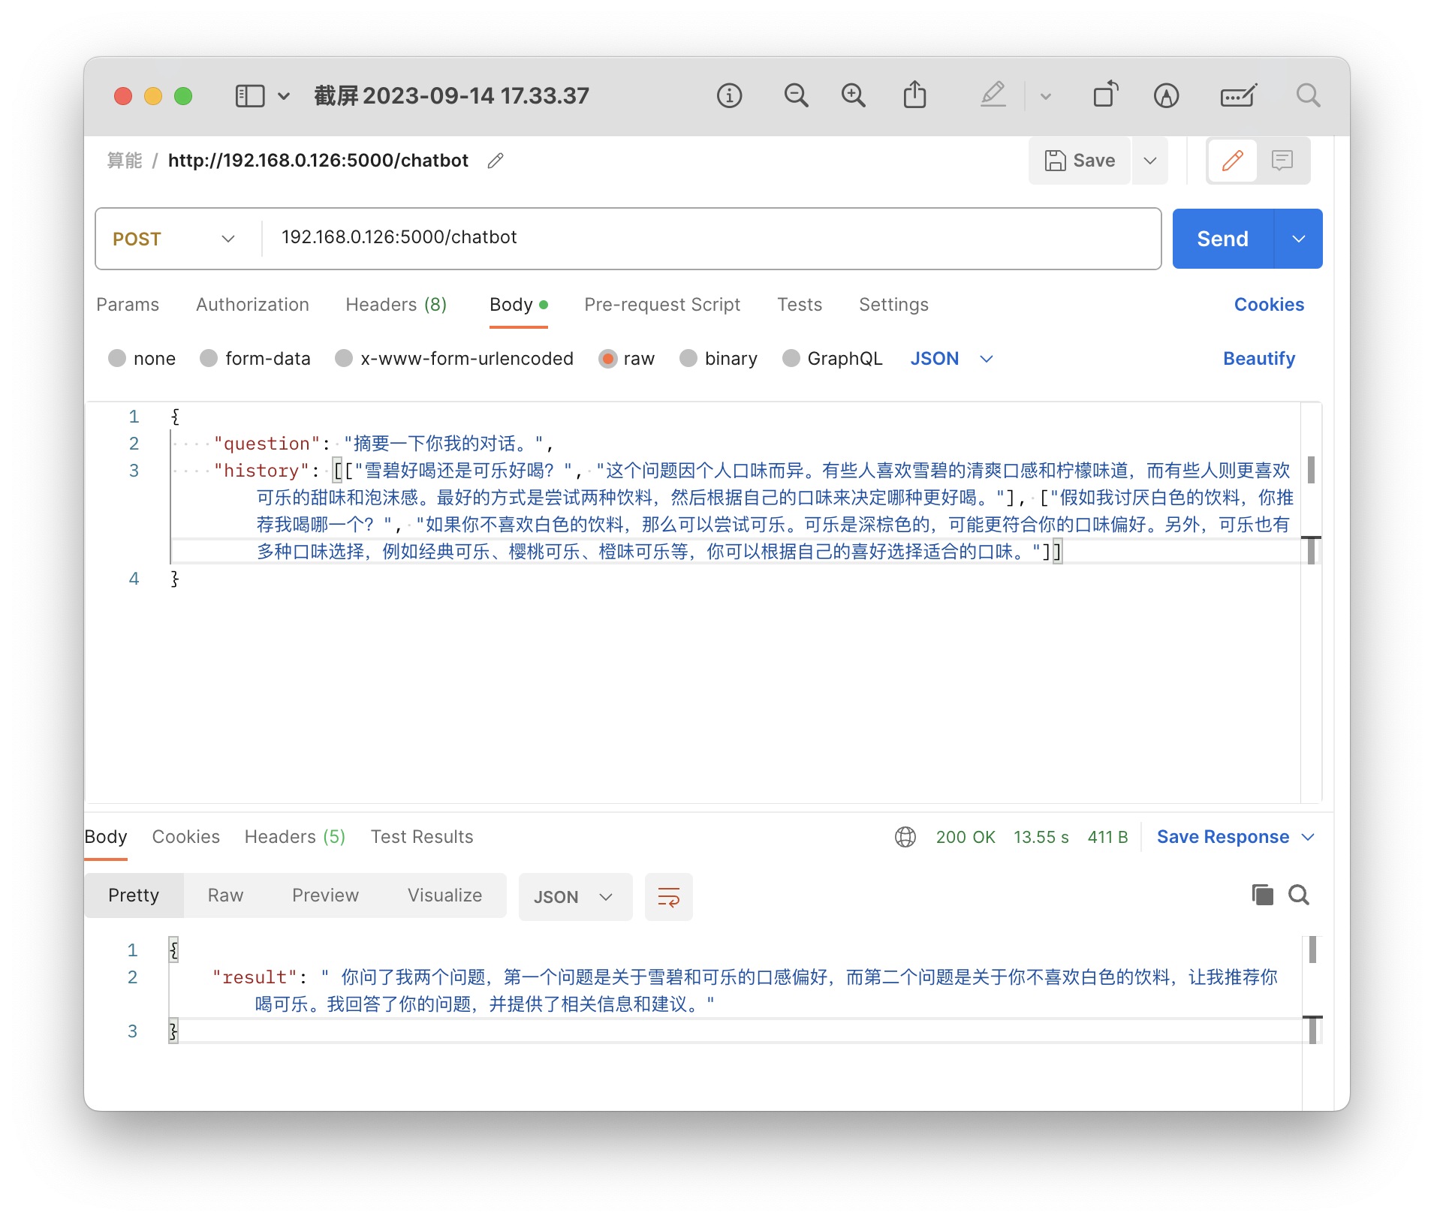Click the copy response icon

click(x=1263, y=895)
